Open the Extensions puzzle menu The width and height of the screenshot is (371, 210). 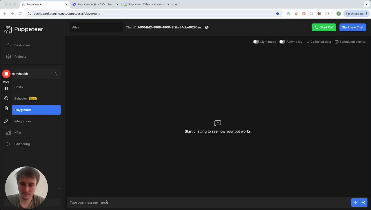pos(327,14)
